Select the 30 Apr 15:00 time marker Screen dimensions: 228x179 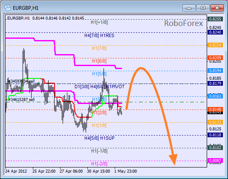point(98,171)
